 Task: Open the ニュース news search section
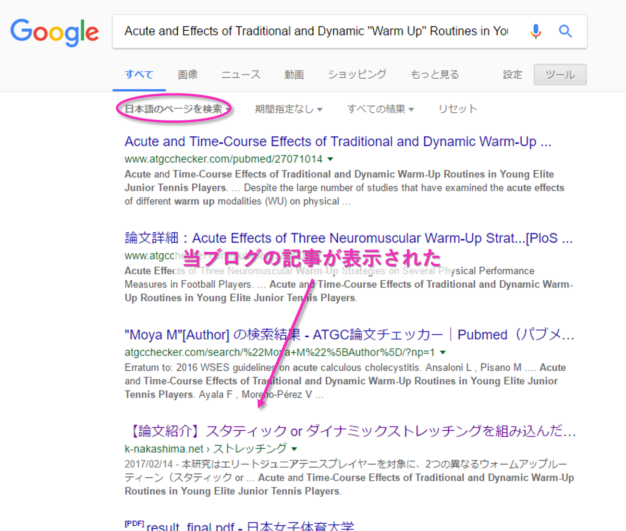tap(240, 74)
